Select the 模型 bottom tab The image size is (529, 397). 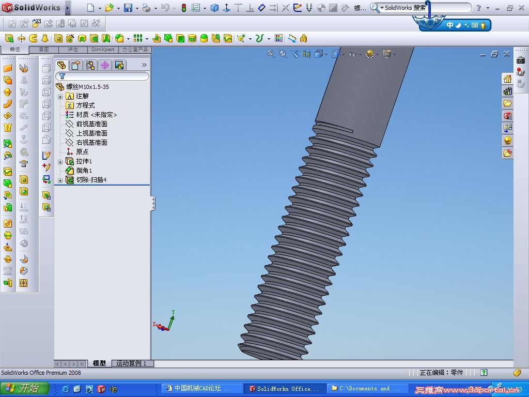point(99,363)
